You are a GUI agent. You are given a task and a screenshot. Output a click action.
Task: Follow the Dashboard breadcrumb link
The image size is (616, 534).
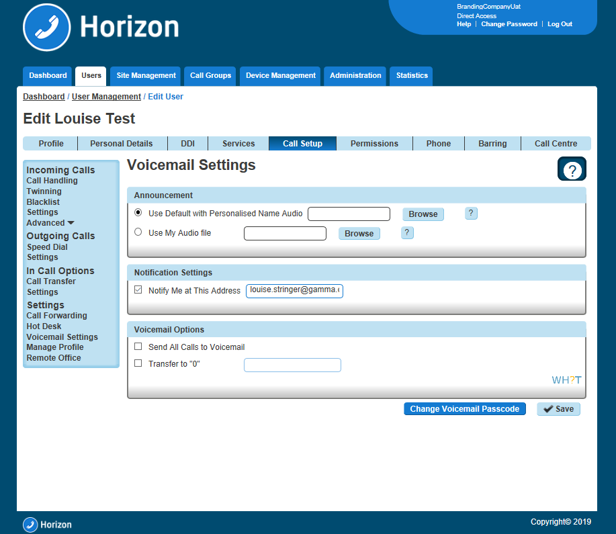pyautogui.click(x=44, y=97)
